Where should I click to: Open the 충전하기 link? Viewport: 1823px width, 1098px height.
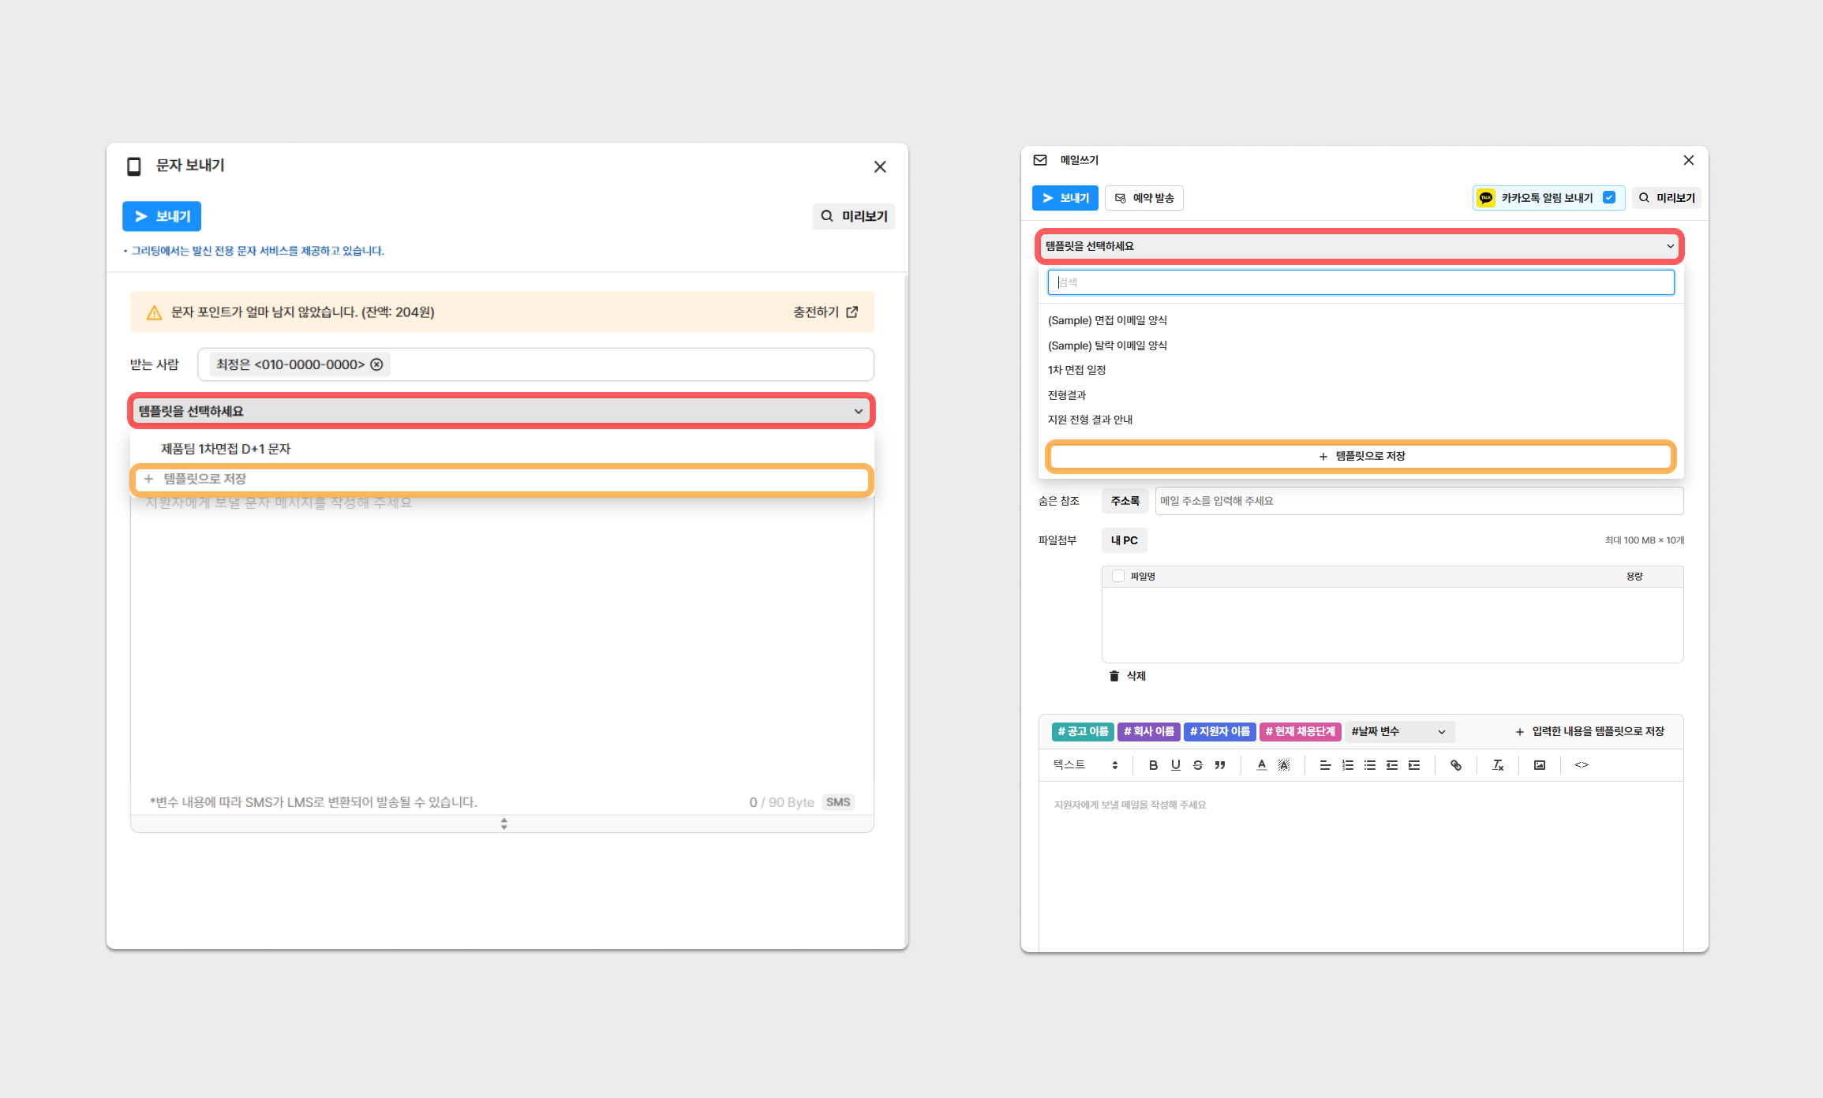825,312
